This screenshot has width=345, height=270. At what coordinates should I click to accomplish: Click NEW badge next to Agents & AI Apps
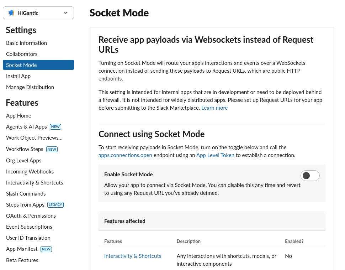pos(55,127)
